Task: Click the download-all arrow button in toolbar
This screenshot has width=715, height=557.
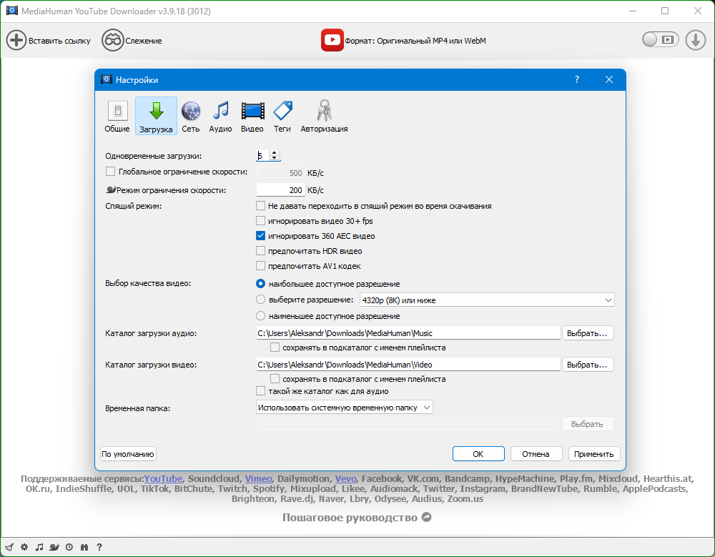Action: tap(695, 40)
